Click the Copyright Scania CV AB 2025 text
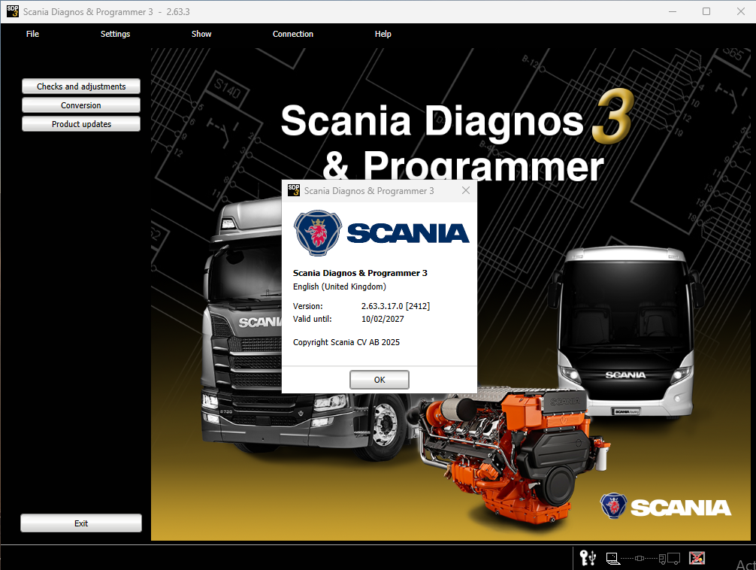The height and width of the screenshot is (570, 756). tap(346, 342)
